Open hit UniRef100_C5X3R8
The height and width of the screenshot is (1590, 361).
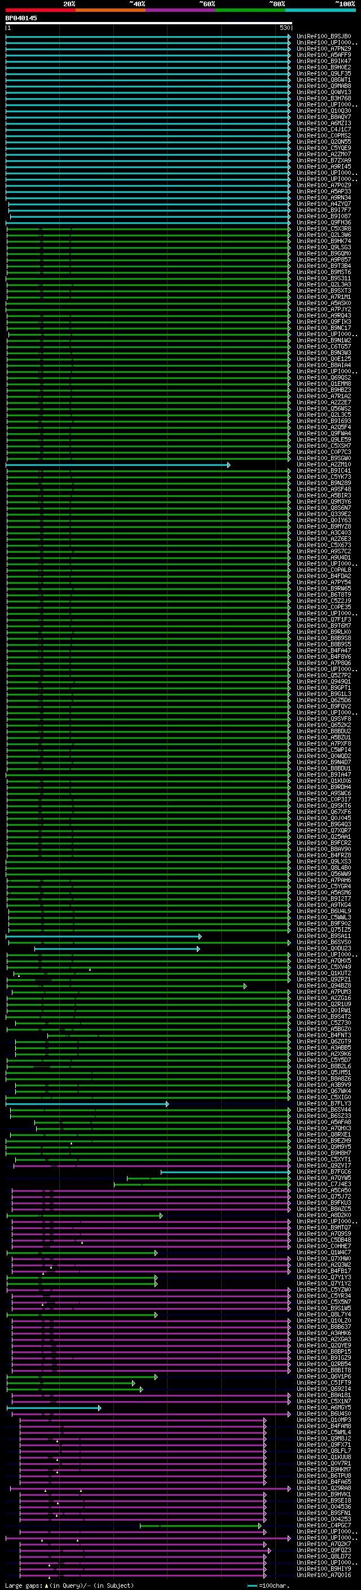tap(324, 229)
